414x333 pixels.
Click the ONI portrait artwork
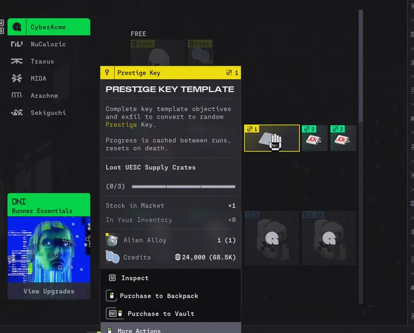pyautogui.click(x=49, y=250)
